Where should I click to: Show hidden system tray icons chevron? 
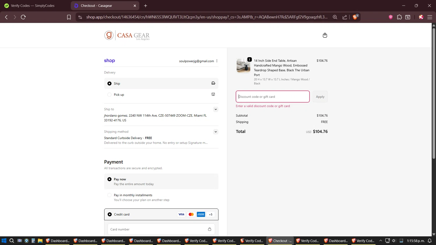click(x=380, y=241)
